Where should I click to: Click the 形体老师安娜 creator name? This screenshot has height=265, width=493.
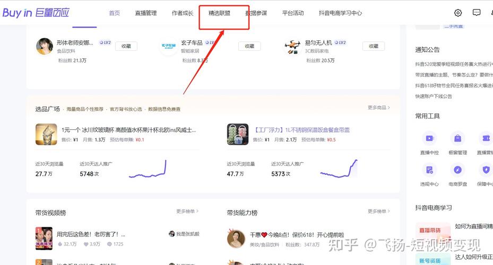(75, 43)
